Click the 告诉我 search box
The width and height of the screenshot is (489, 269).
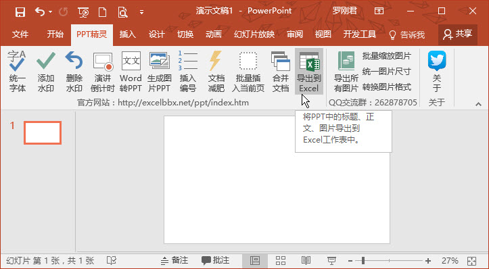pyautogui.click(x=407, y=34)
